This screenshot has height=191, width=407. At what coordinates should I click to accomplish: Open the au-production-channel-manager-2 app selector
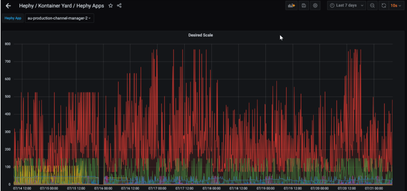[59, 18]
